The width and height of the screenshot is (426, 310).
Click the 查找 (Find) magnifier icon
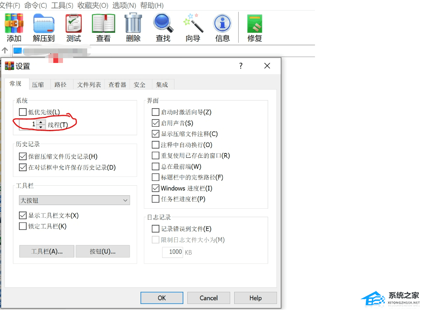point(163,23)
